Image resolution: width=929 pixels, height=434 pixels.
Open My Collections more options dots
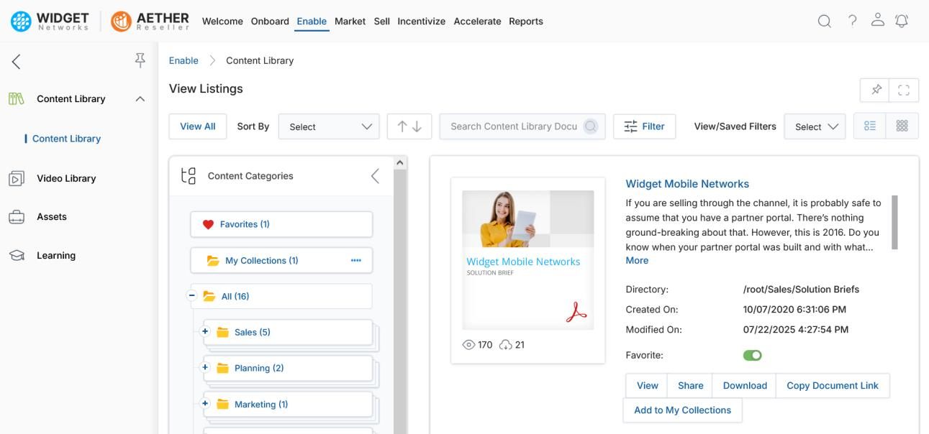click(355, 261)
